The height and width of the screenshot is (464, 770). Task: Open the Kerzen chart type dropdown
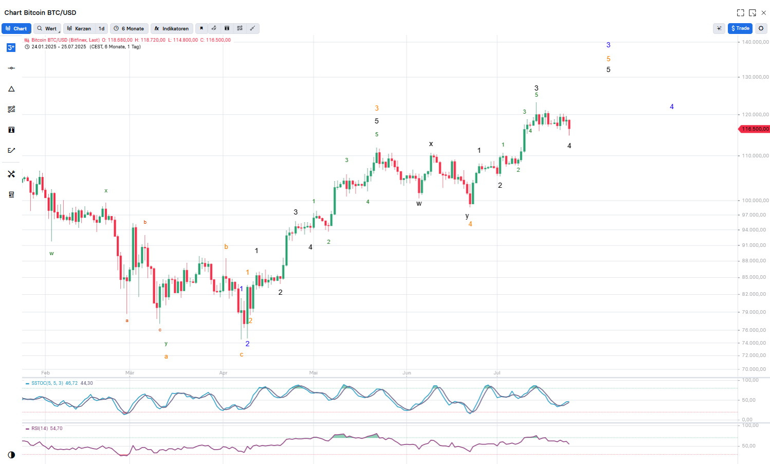click(79, 29)
